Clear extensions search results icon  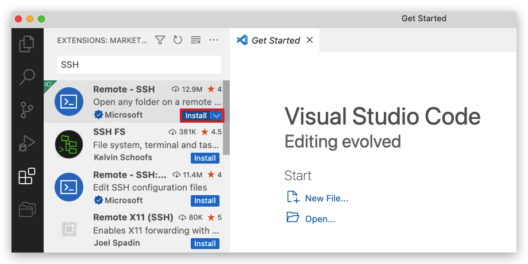pyautogui.click(x=196, y=40)
